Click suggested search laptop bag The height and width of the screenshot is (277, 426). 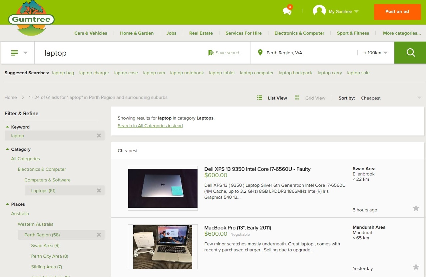pos(63,73)
